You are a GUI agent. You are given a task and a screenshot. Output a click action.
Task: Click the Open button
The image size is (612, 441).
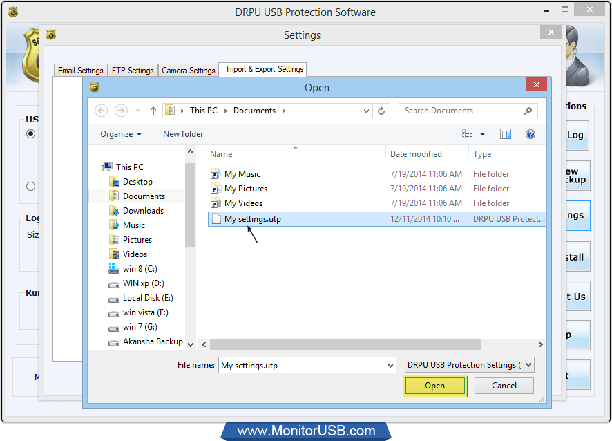pos(434,386)
